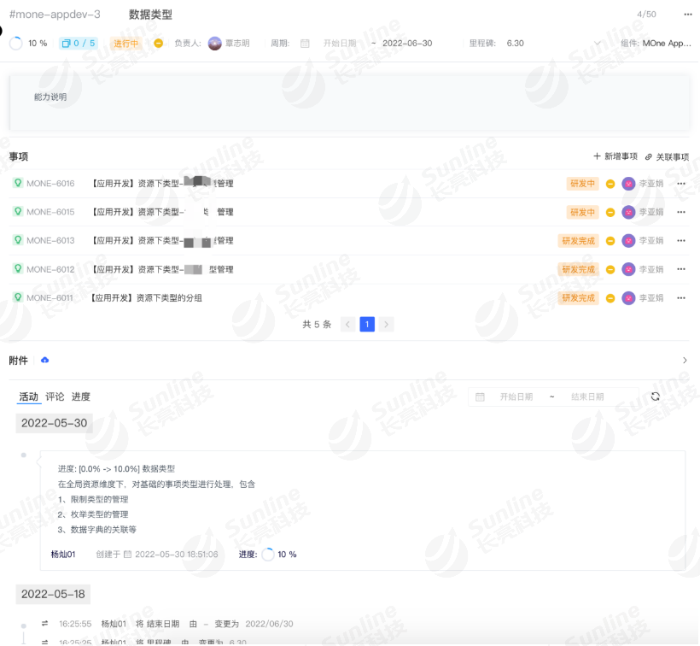Image resolution: width=700 pixels, height=646 pixels.
Task: Open more menu for MONE-6013 row
Action: 681,241
